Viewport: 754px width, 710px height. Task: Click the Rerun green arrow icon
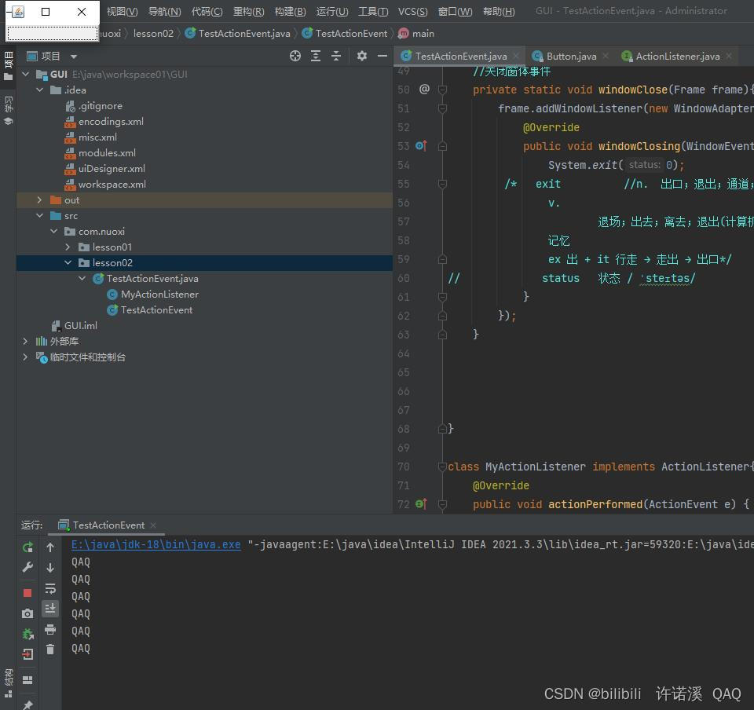click(28, 547)
